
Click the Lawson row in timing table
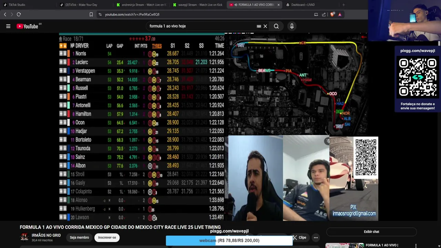pos(142,217)
